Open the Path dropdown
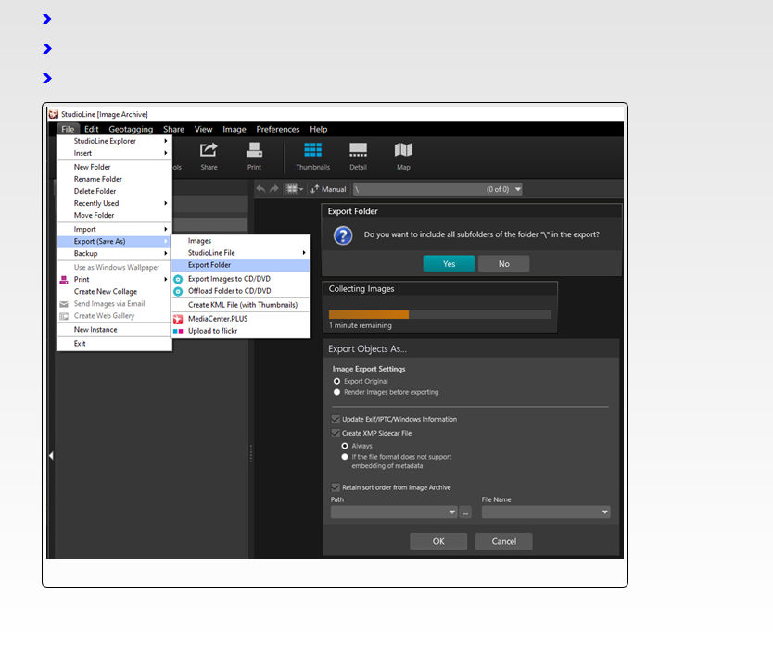The image size is (773, 657). pos(452,512)
